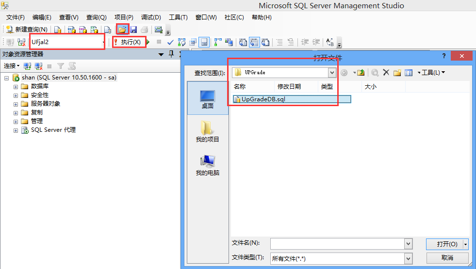476x269 pixels.
Task: Click the Change Connection icon
Action: pyautogui.click(x=21, y=42)
